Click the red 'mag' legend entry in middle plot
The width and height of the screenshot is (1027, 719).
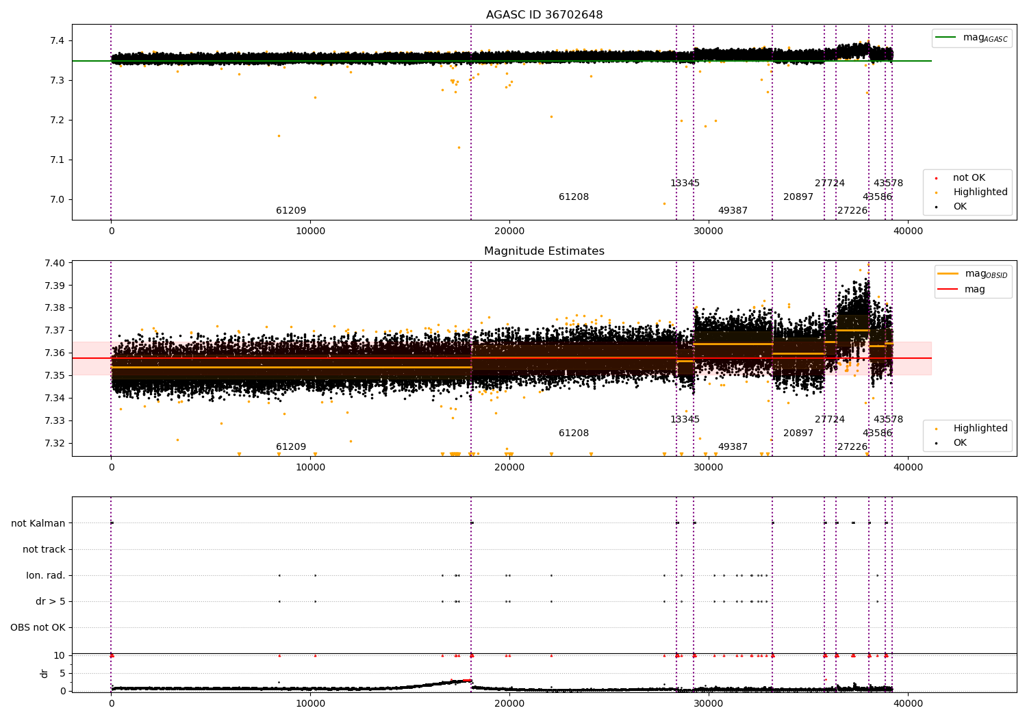point(962,289)
